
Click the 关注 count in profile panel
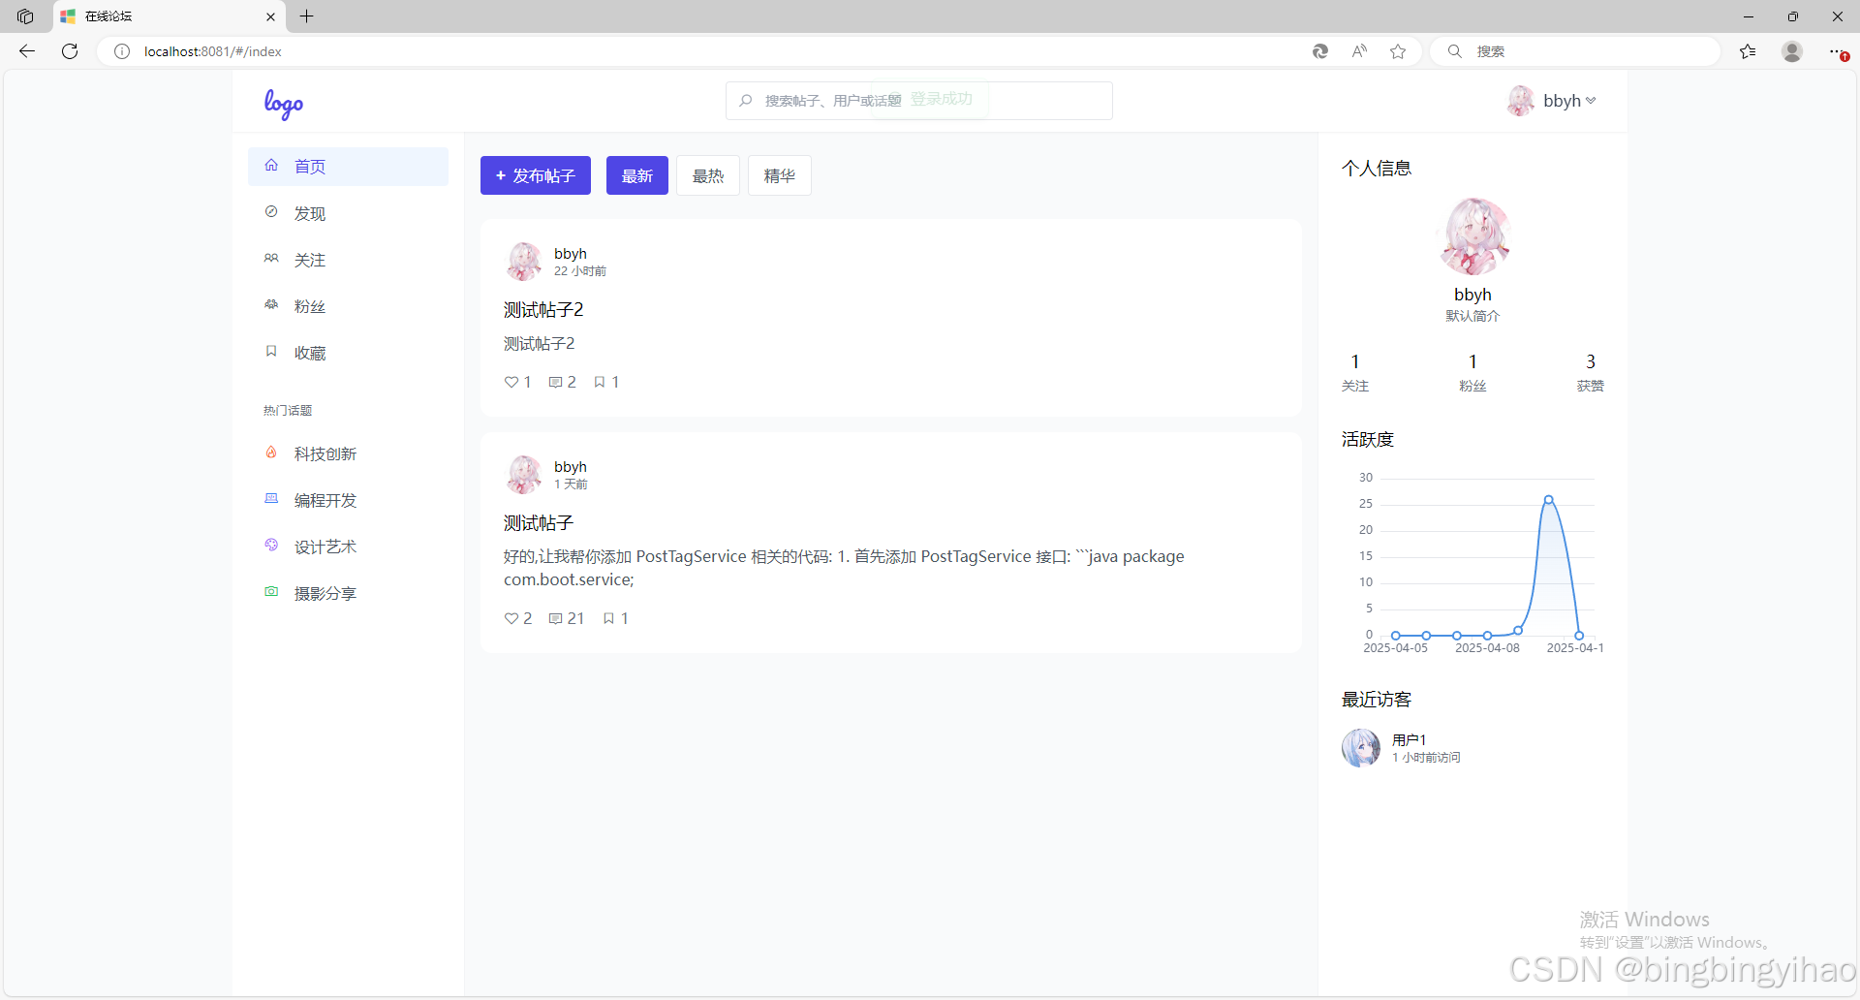pos(1355,372)
